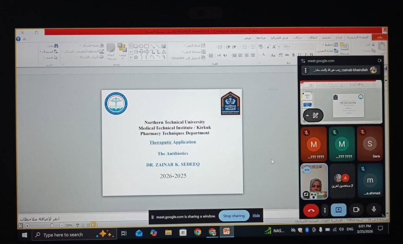This screenshot has width=403, height=244.
Task: Select the oval shape in shapes gallery
Action: [x=141, y=46]
